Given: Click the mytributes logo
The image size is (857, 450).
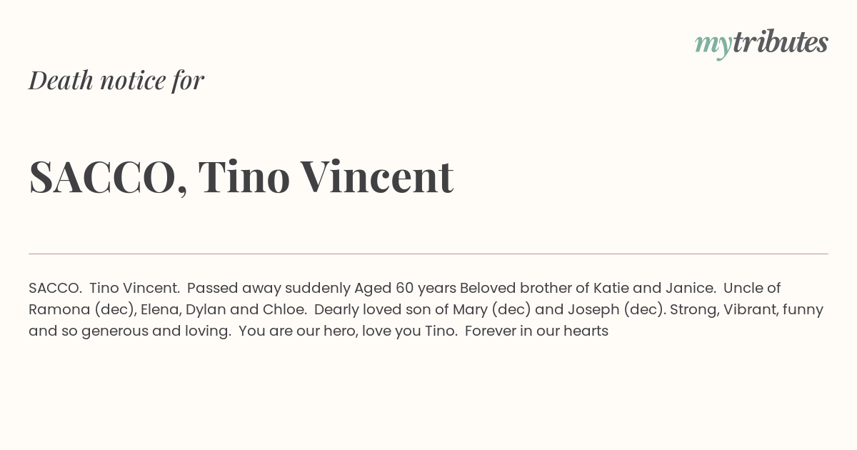Looking at the screenshot, I should click(x=761, y=44).
